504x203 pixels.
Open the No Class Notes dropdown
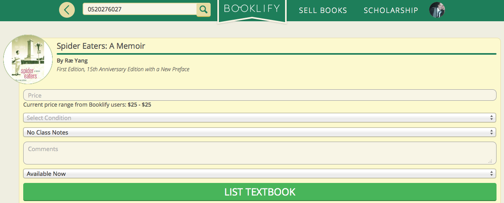259,133
